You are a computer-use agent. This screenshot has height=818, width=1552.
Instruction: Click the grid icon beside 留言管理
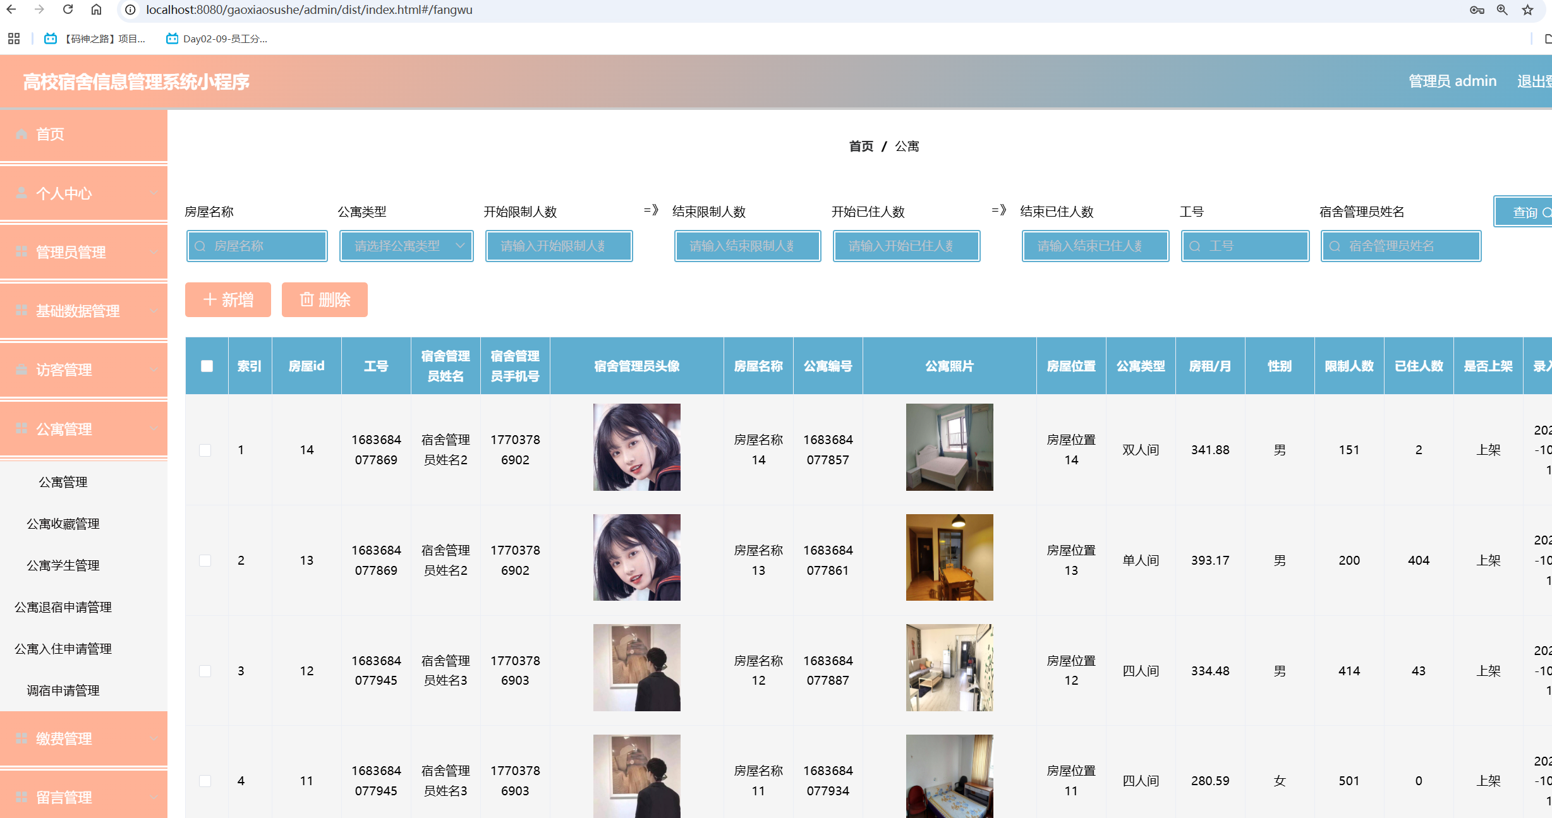pyautogui.click(x=21, y=797)
